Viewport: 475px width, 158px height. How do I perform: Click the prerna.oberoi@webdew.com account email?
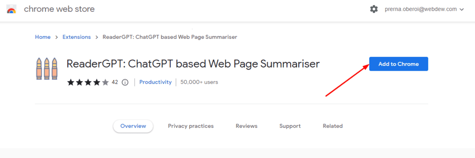tap(421, 9)
